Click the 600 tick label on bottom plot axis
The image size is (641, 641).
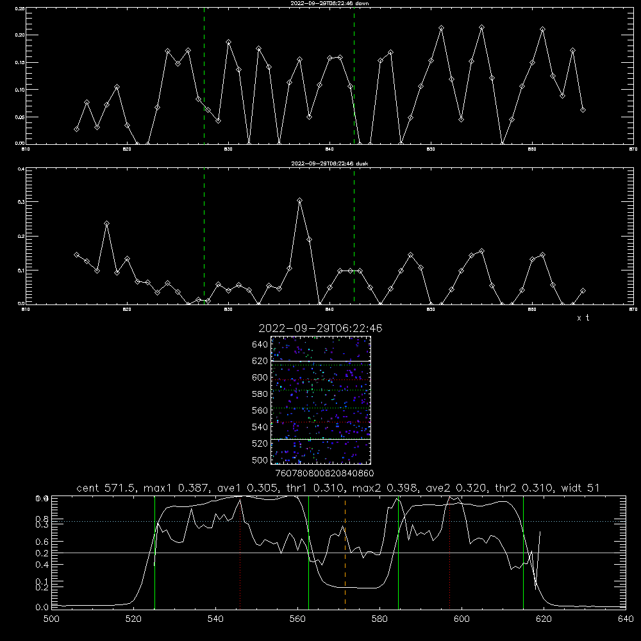pyautogui.click(x=462, y=619)
